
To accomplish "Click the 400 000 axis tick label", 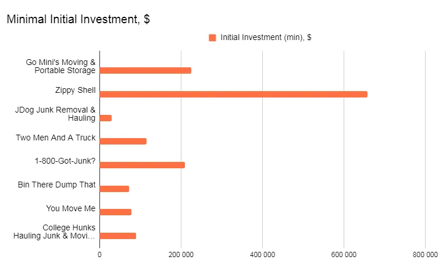I will [x=262, y=255].
